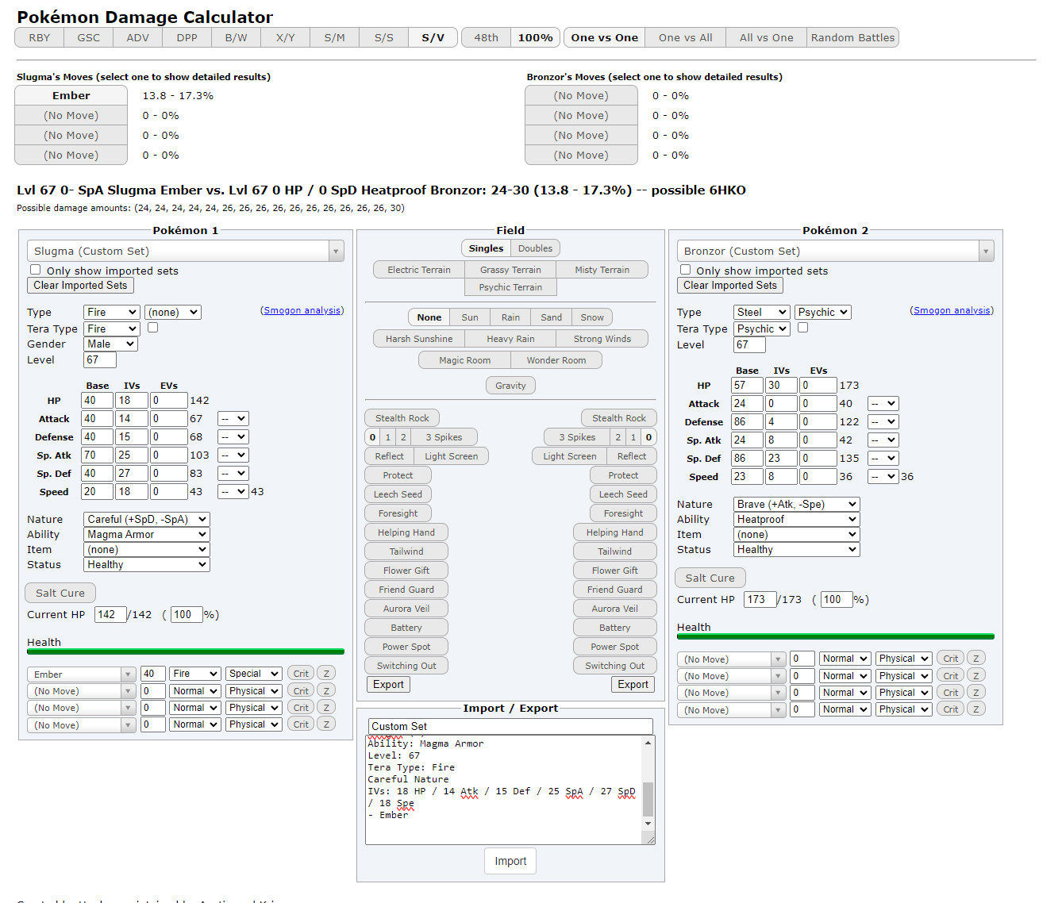Open the Bronzor (Custom Set) Pokémon selector
Screen dimensions: 1062x903
836,251
